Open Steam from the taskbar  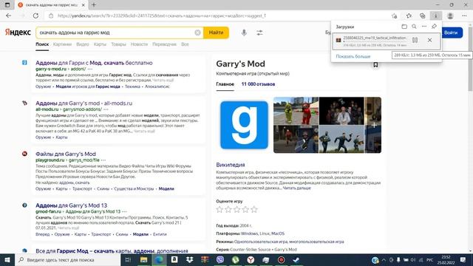296,259
